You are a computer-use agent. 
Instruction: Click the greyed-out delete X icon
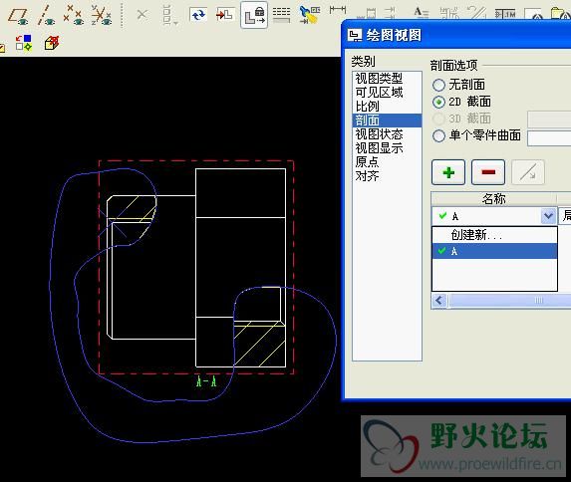pyautogui.click(x=142, y=15)
